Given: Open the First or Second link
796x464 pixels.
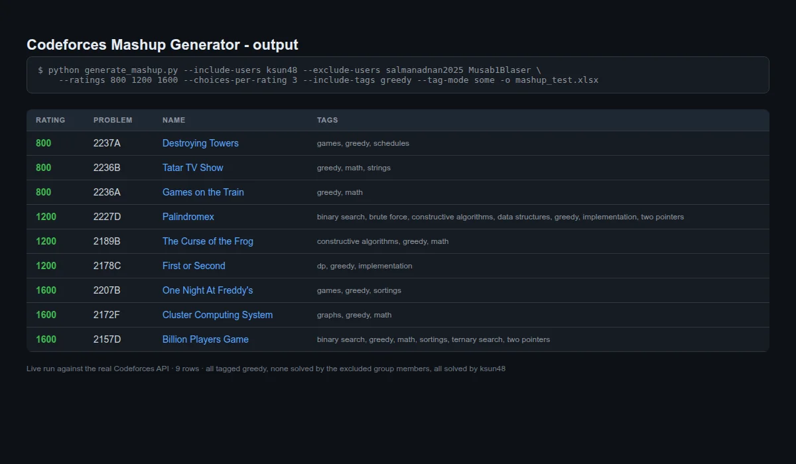Looking at the screenshot, I should click(194, 266).
